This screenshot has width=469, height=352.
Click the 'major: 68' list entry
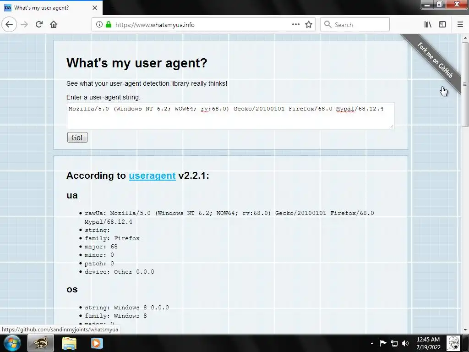pyautogui.click(x=101, y=247)
